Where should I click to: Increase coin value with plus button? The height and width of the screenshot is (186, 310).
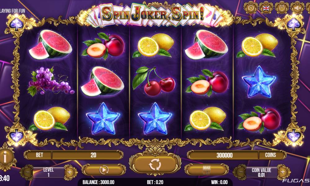tap(283, 172)
